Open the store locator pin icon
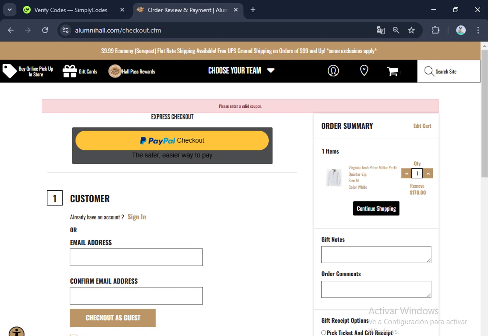 364,71
